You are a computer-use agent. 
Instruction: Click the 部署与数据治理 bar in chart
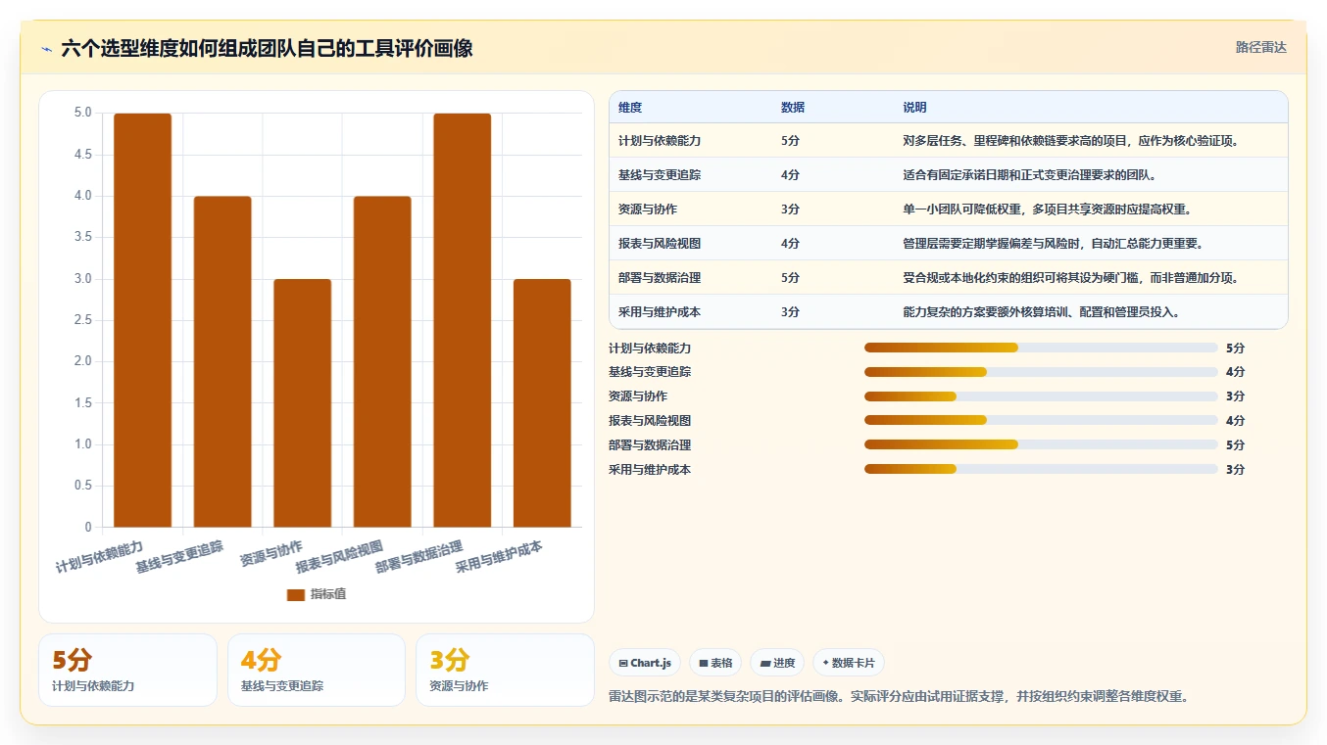click(x=463, y=320)
